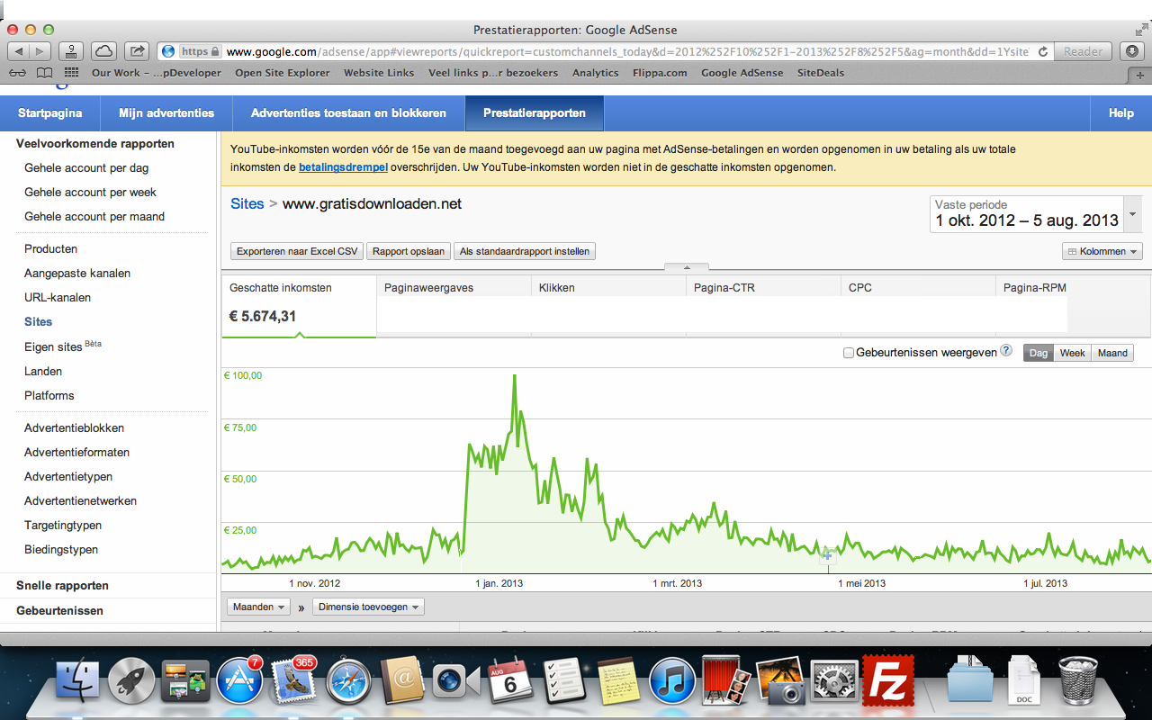1152x720 pixels.
Task: Open Launchpad rocket in the Dock
Action: tap(132, 679)
